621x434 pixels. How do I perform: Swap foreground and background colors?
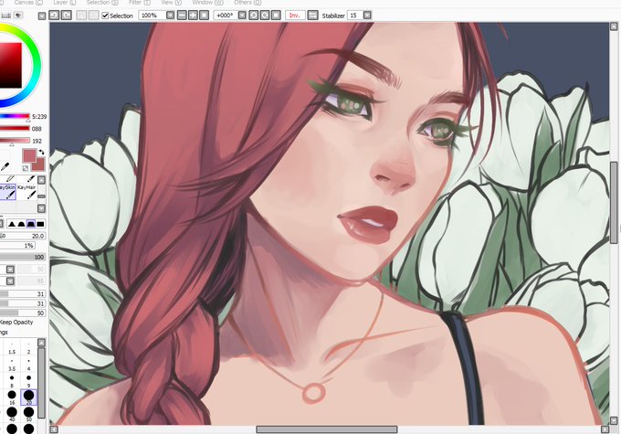pyautogui.click(x=42, y=152)
